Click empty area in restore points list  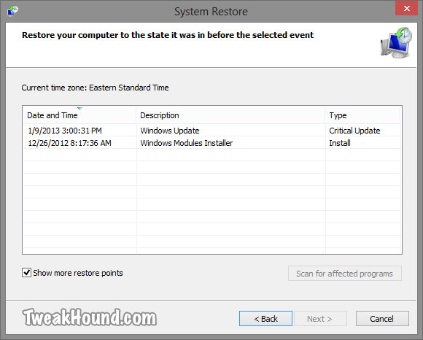tap(211, 201)
